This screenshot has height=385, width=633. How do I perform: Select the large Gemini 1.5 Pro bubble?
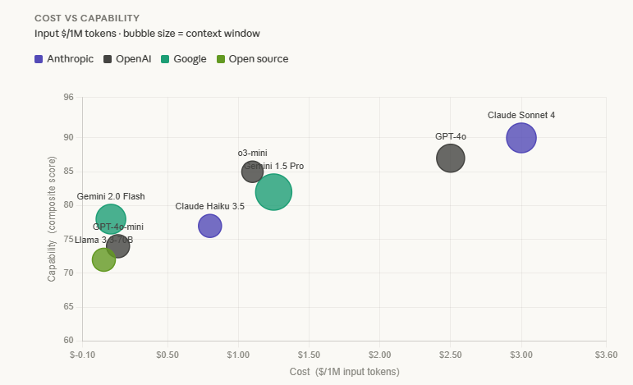pos(274,192)
